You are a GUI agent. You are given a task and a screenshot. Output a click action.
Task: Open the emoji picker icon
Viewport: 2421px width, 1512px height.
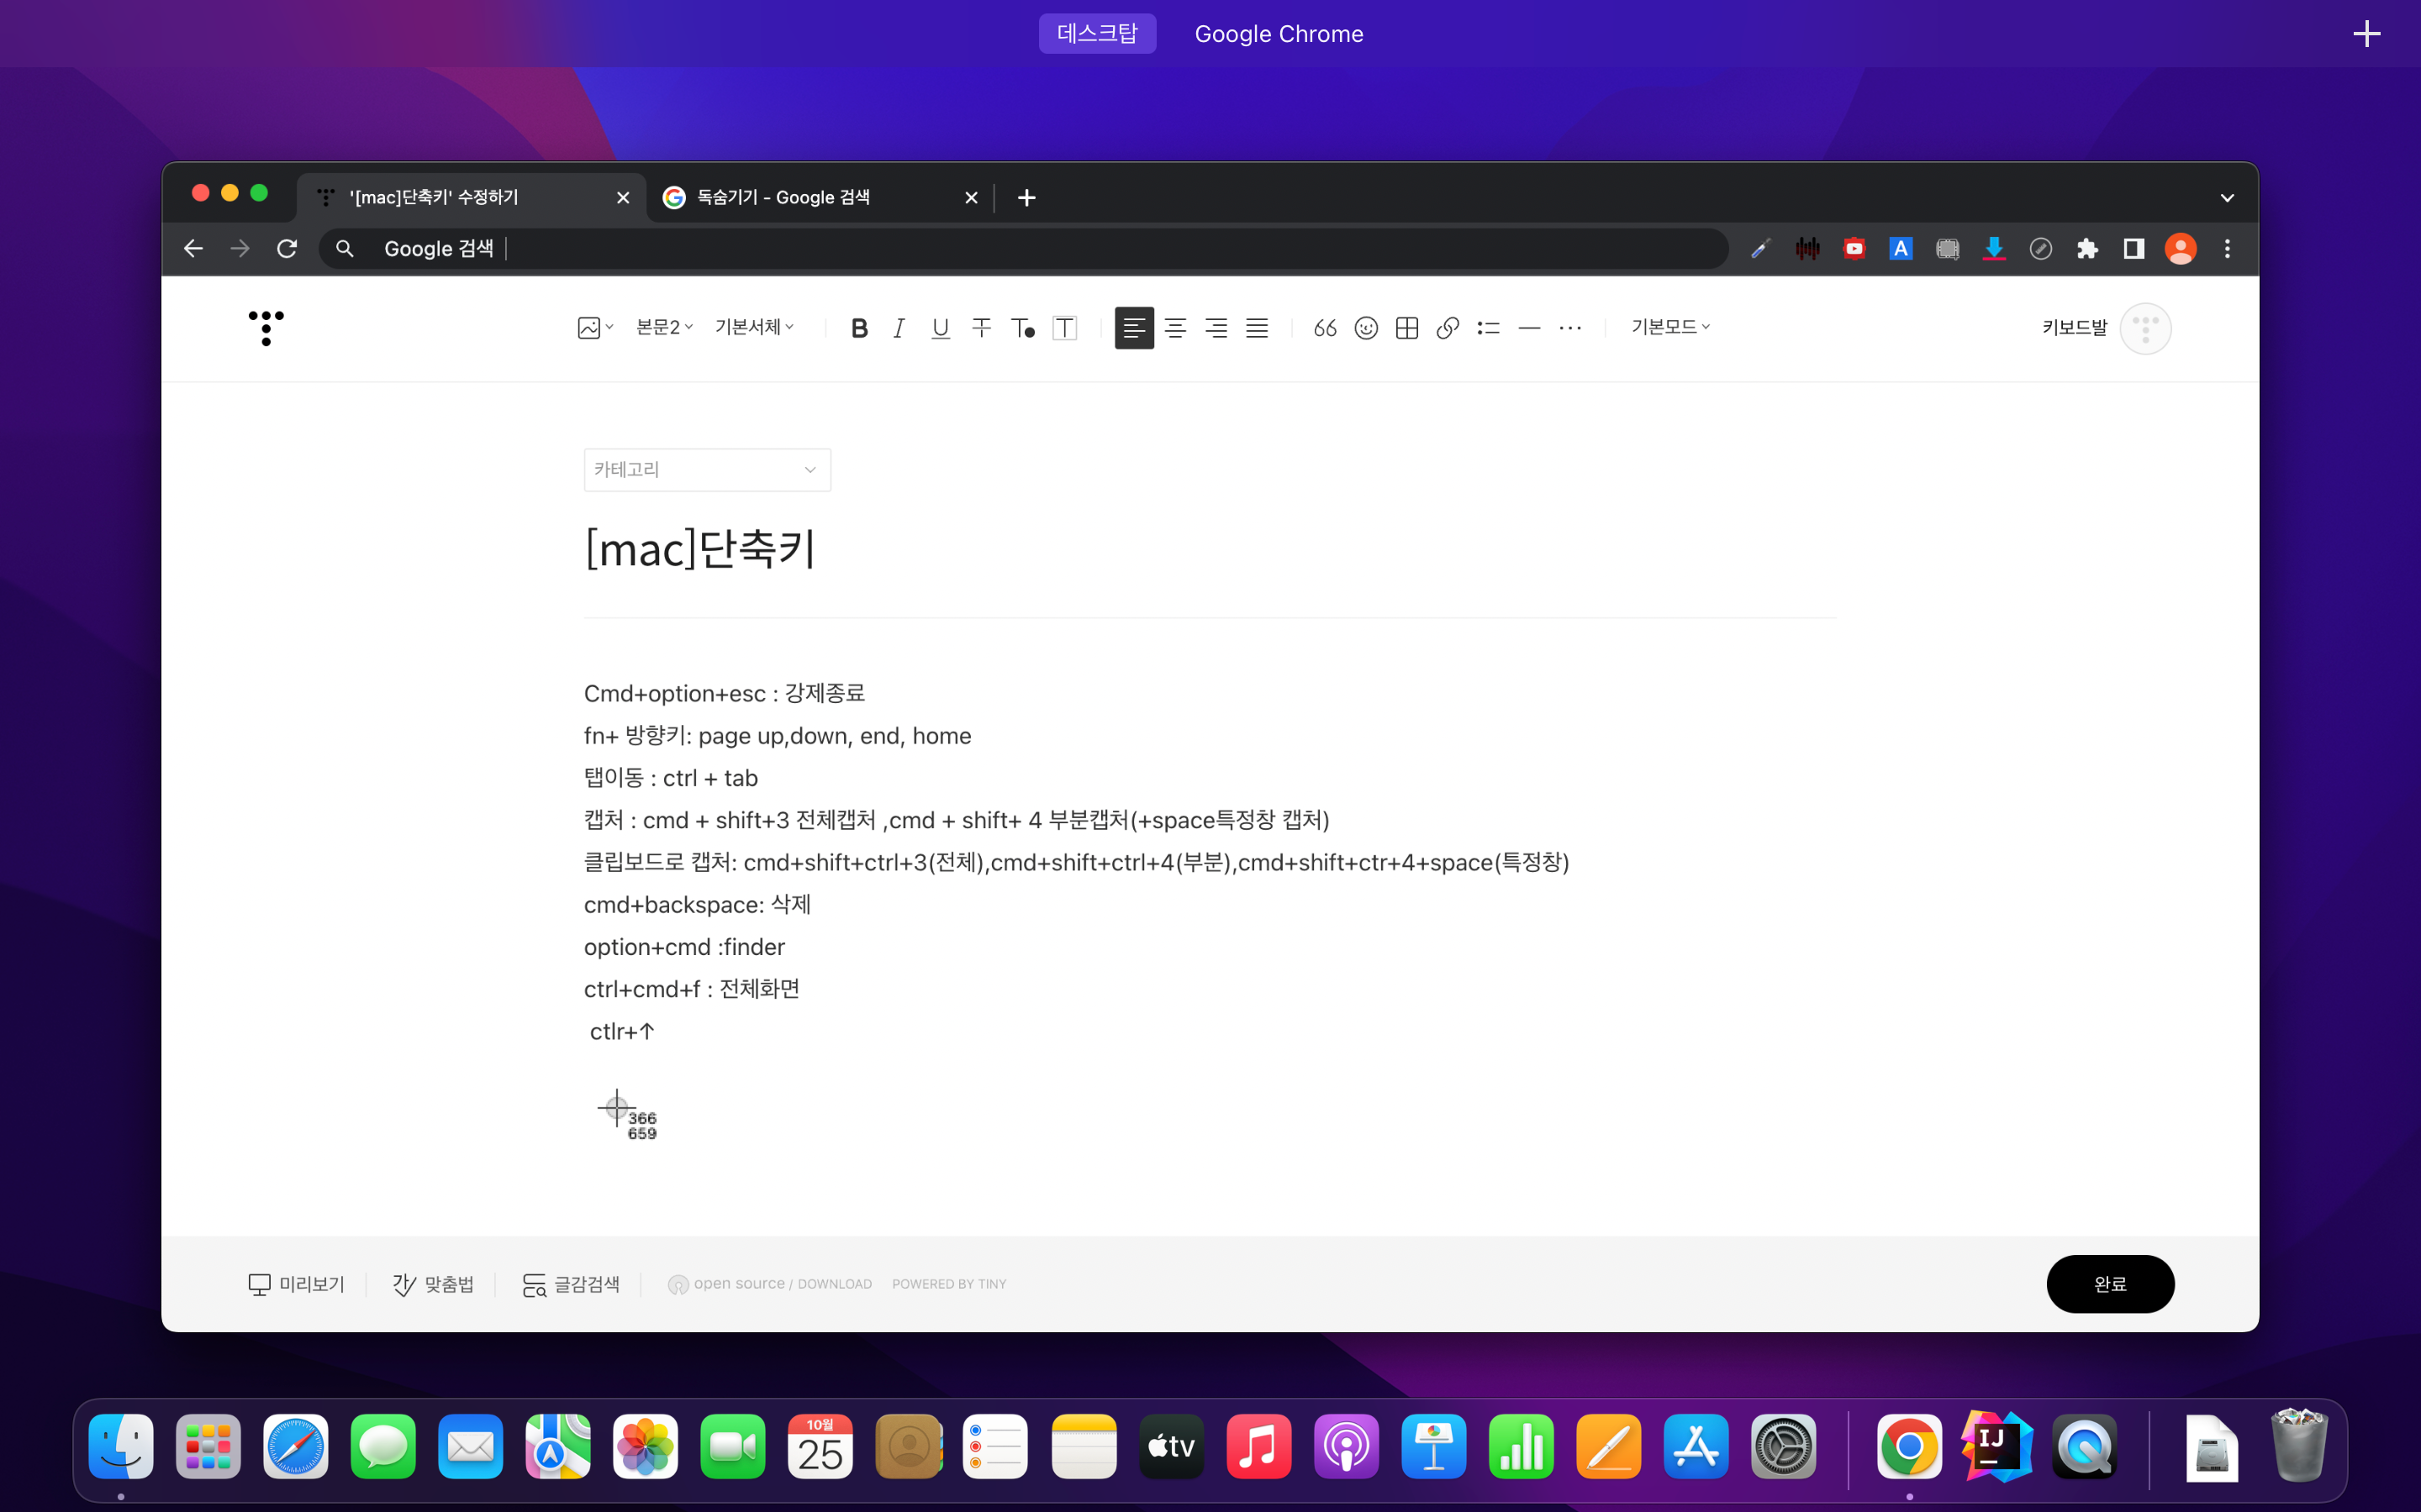(x=1365, y=328)
